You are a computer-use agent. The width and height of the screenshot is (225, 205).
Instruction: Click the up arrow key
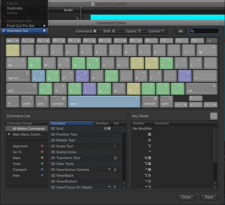point(195,99)
